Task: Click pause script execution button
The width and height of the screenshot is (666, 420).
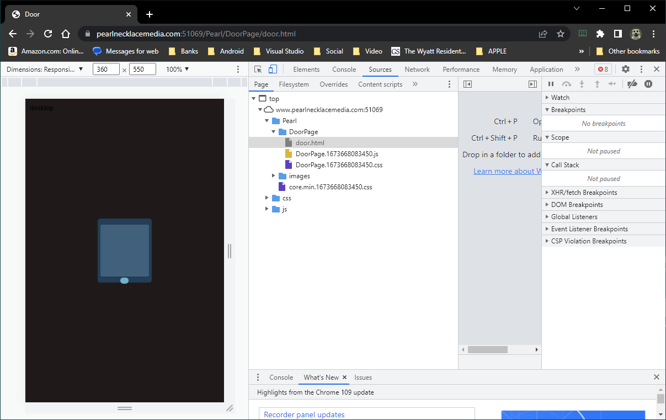Action: click(551, 84)
